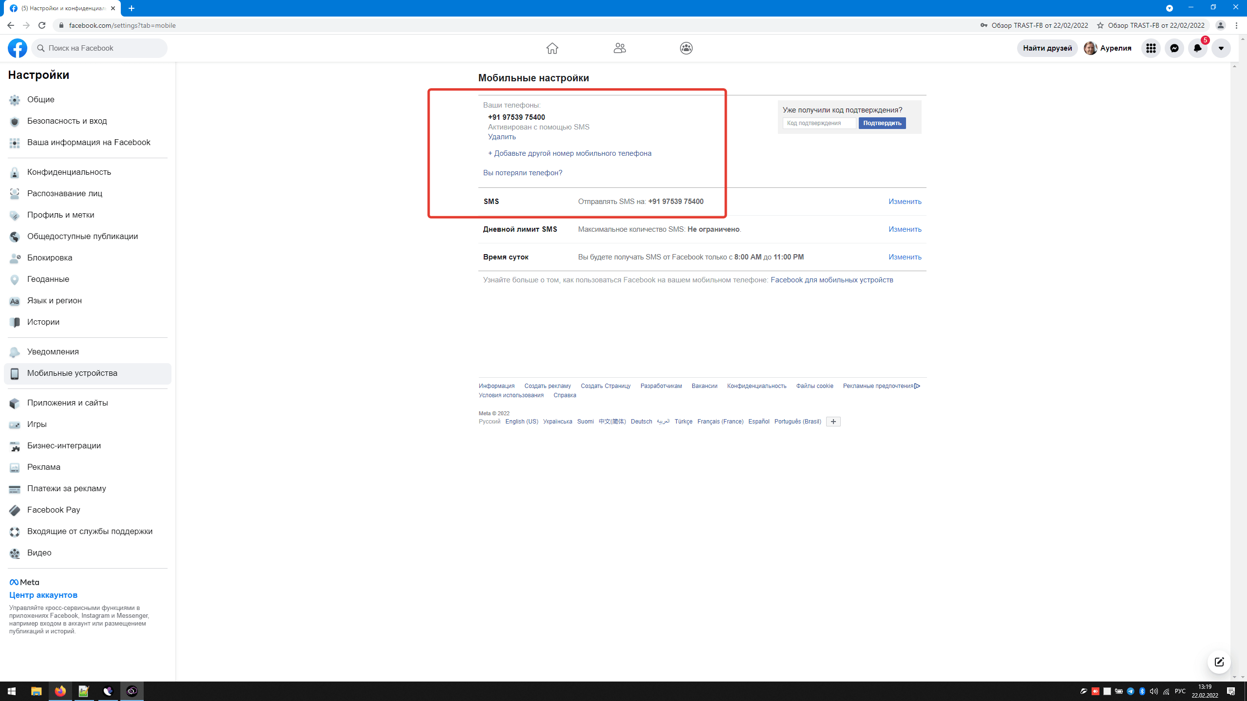Image resolution: width=1247 pixels, height=701 pixels.
Task: Open the Friends icon in top navigation
Action: click(x=620, y=48)
